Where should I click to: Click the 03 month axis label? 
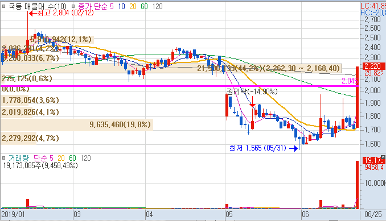77,214
